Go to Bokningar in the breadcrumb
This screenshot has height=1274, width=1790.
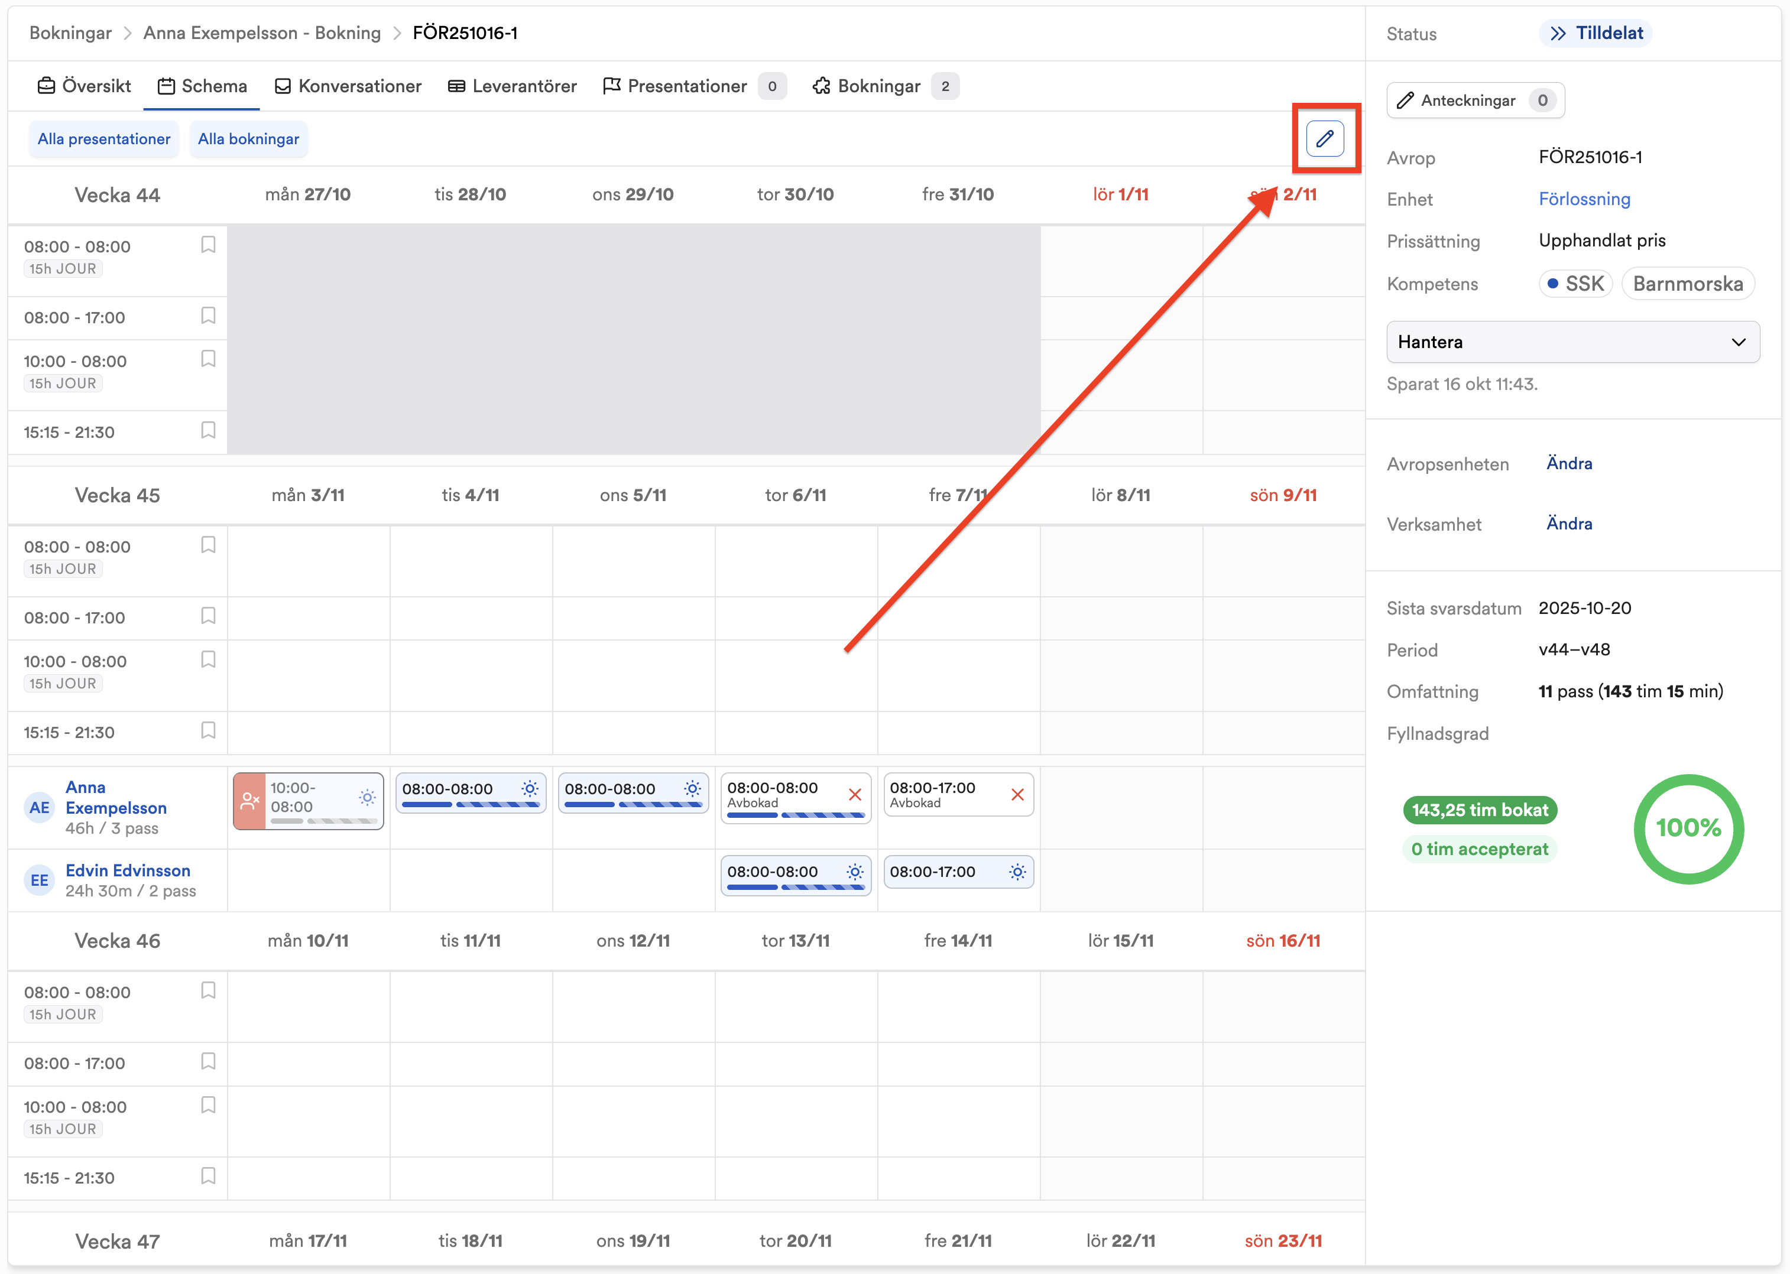coord(70,33)
